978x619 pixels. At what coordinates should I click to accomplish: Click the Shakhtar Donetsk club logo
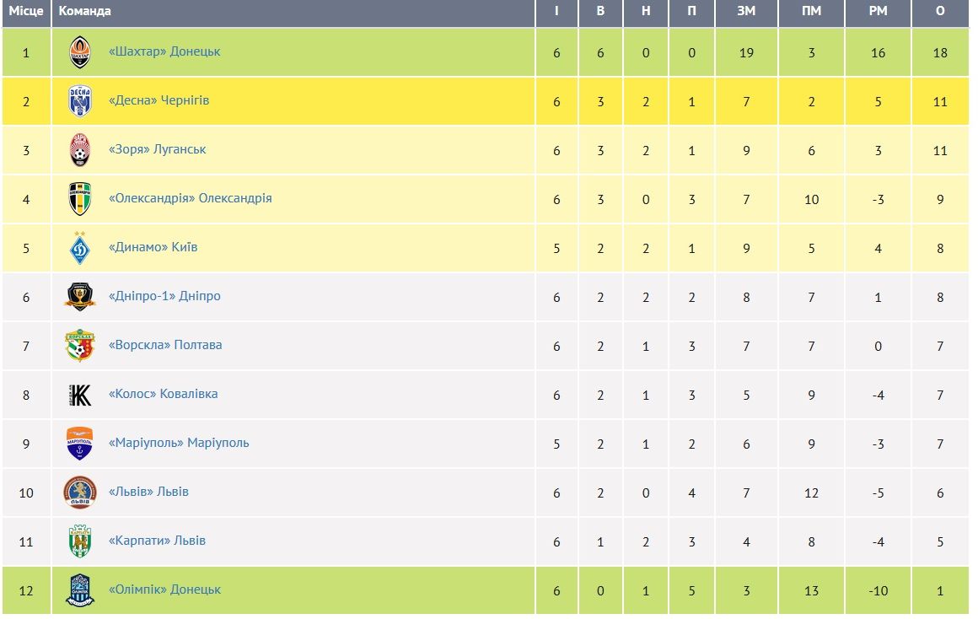(80, 52)
